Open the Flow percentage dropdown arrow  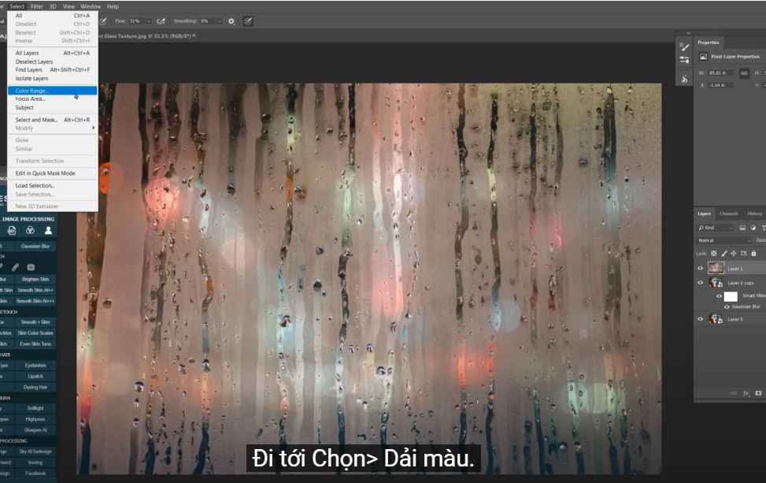click(149, 21)
